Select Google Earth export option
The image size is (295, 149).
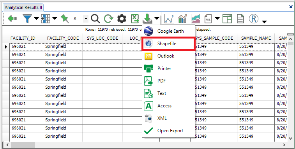pos(168,31)
